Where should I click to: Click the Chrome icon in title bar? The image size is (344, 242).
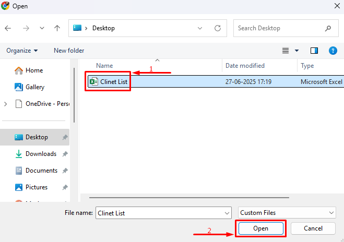pos(5,6)
